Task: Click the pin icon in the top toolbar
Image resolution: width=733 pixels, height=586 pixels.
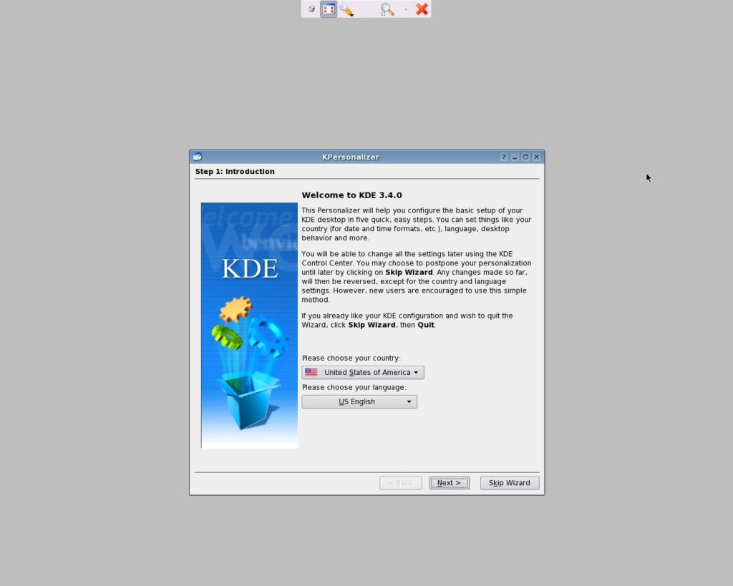Action: pos(311,9)
